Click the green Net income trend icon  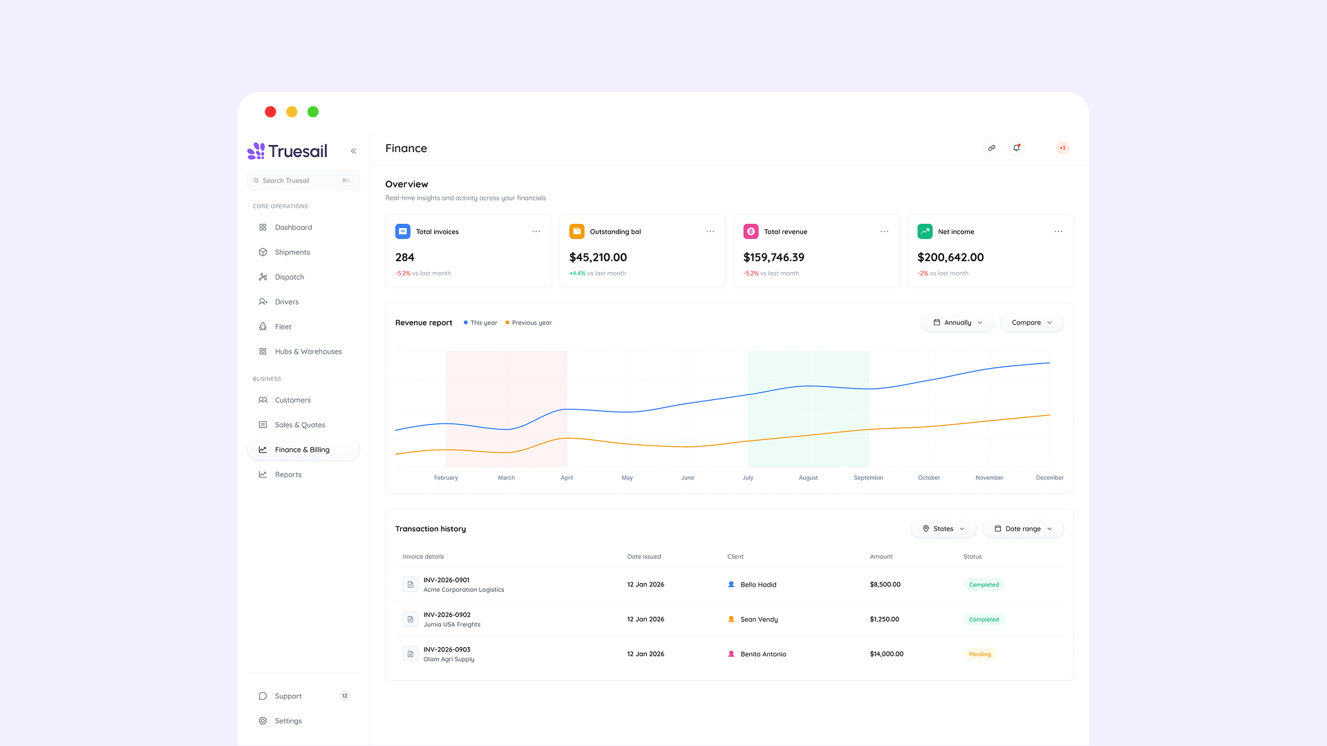(x=925, y=231)
